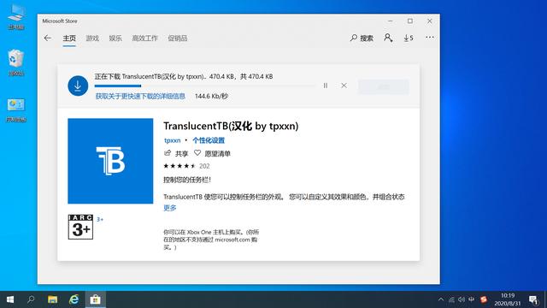Screen dimensions: 547x308
Task: Click the Xbox One purchase notice text
Action: pyautogui.click(x=211, y=240)
